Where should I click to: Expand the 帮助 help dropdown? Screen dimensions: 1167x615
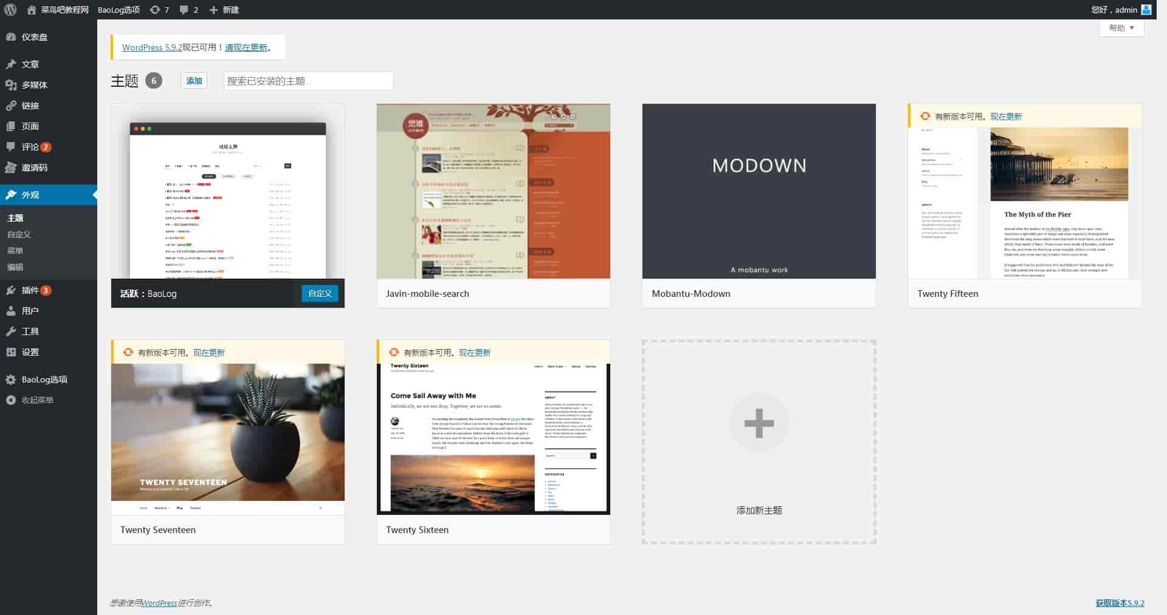pyautogui.click(x=1121, y=28)
